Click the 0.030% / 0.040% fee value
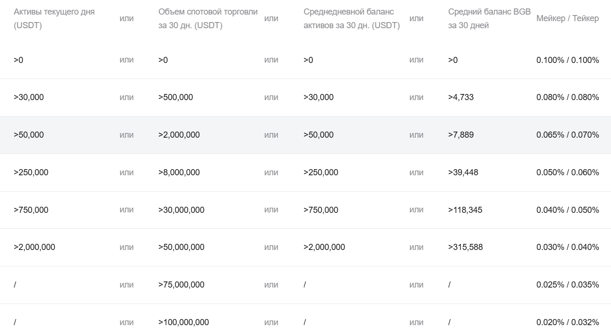The image size is (611, 335). tap(567, 247)
